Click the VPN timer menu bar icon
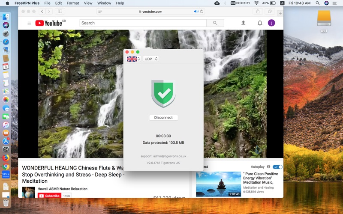The image size is (343, 214). tap(240, 3)
